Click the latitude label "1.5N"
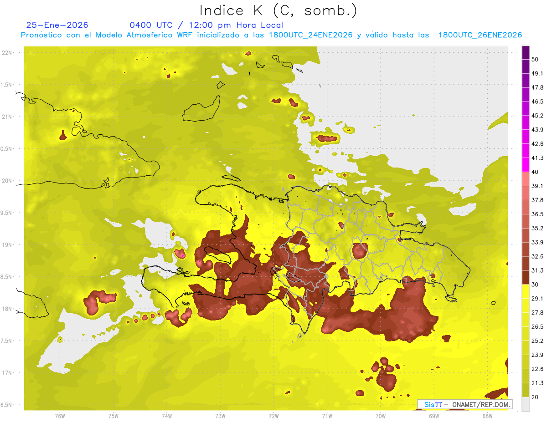 6,85
